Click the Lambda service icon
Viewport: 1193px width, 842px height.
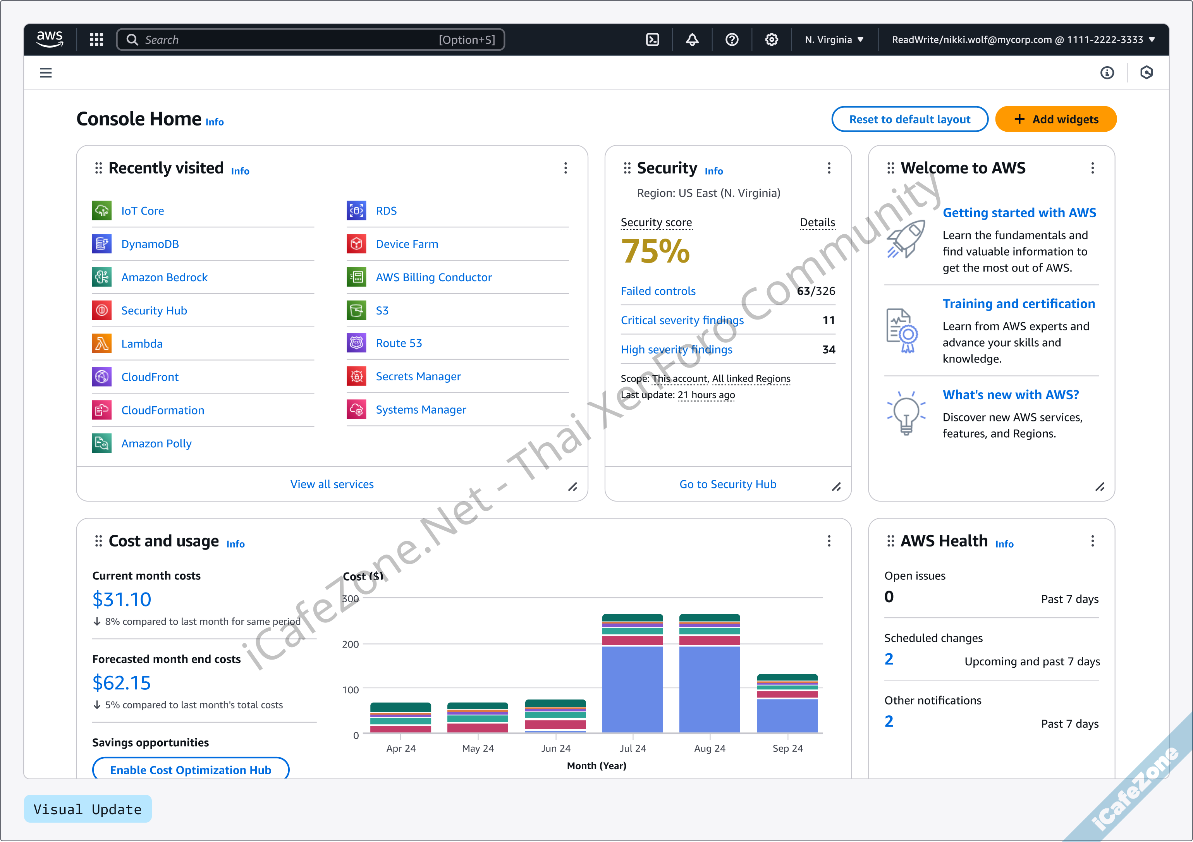[102, 343]
